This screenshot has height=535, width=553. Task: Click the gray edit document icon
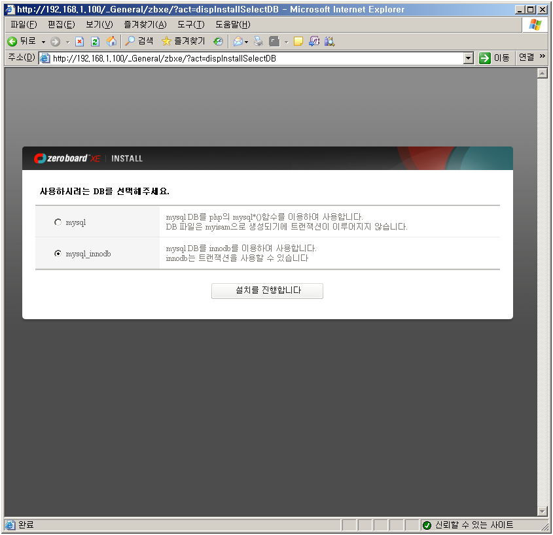(274, 42)
